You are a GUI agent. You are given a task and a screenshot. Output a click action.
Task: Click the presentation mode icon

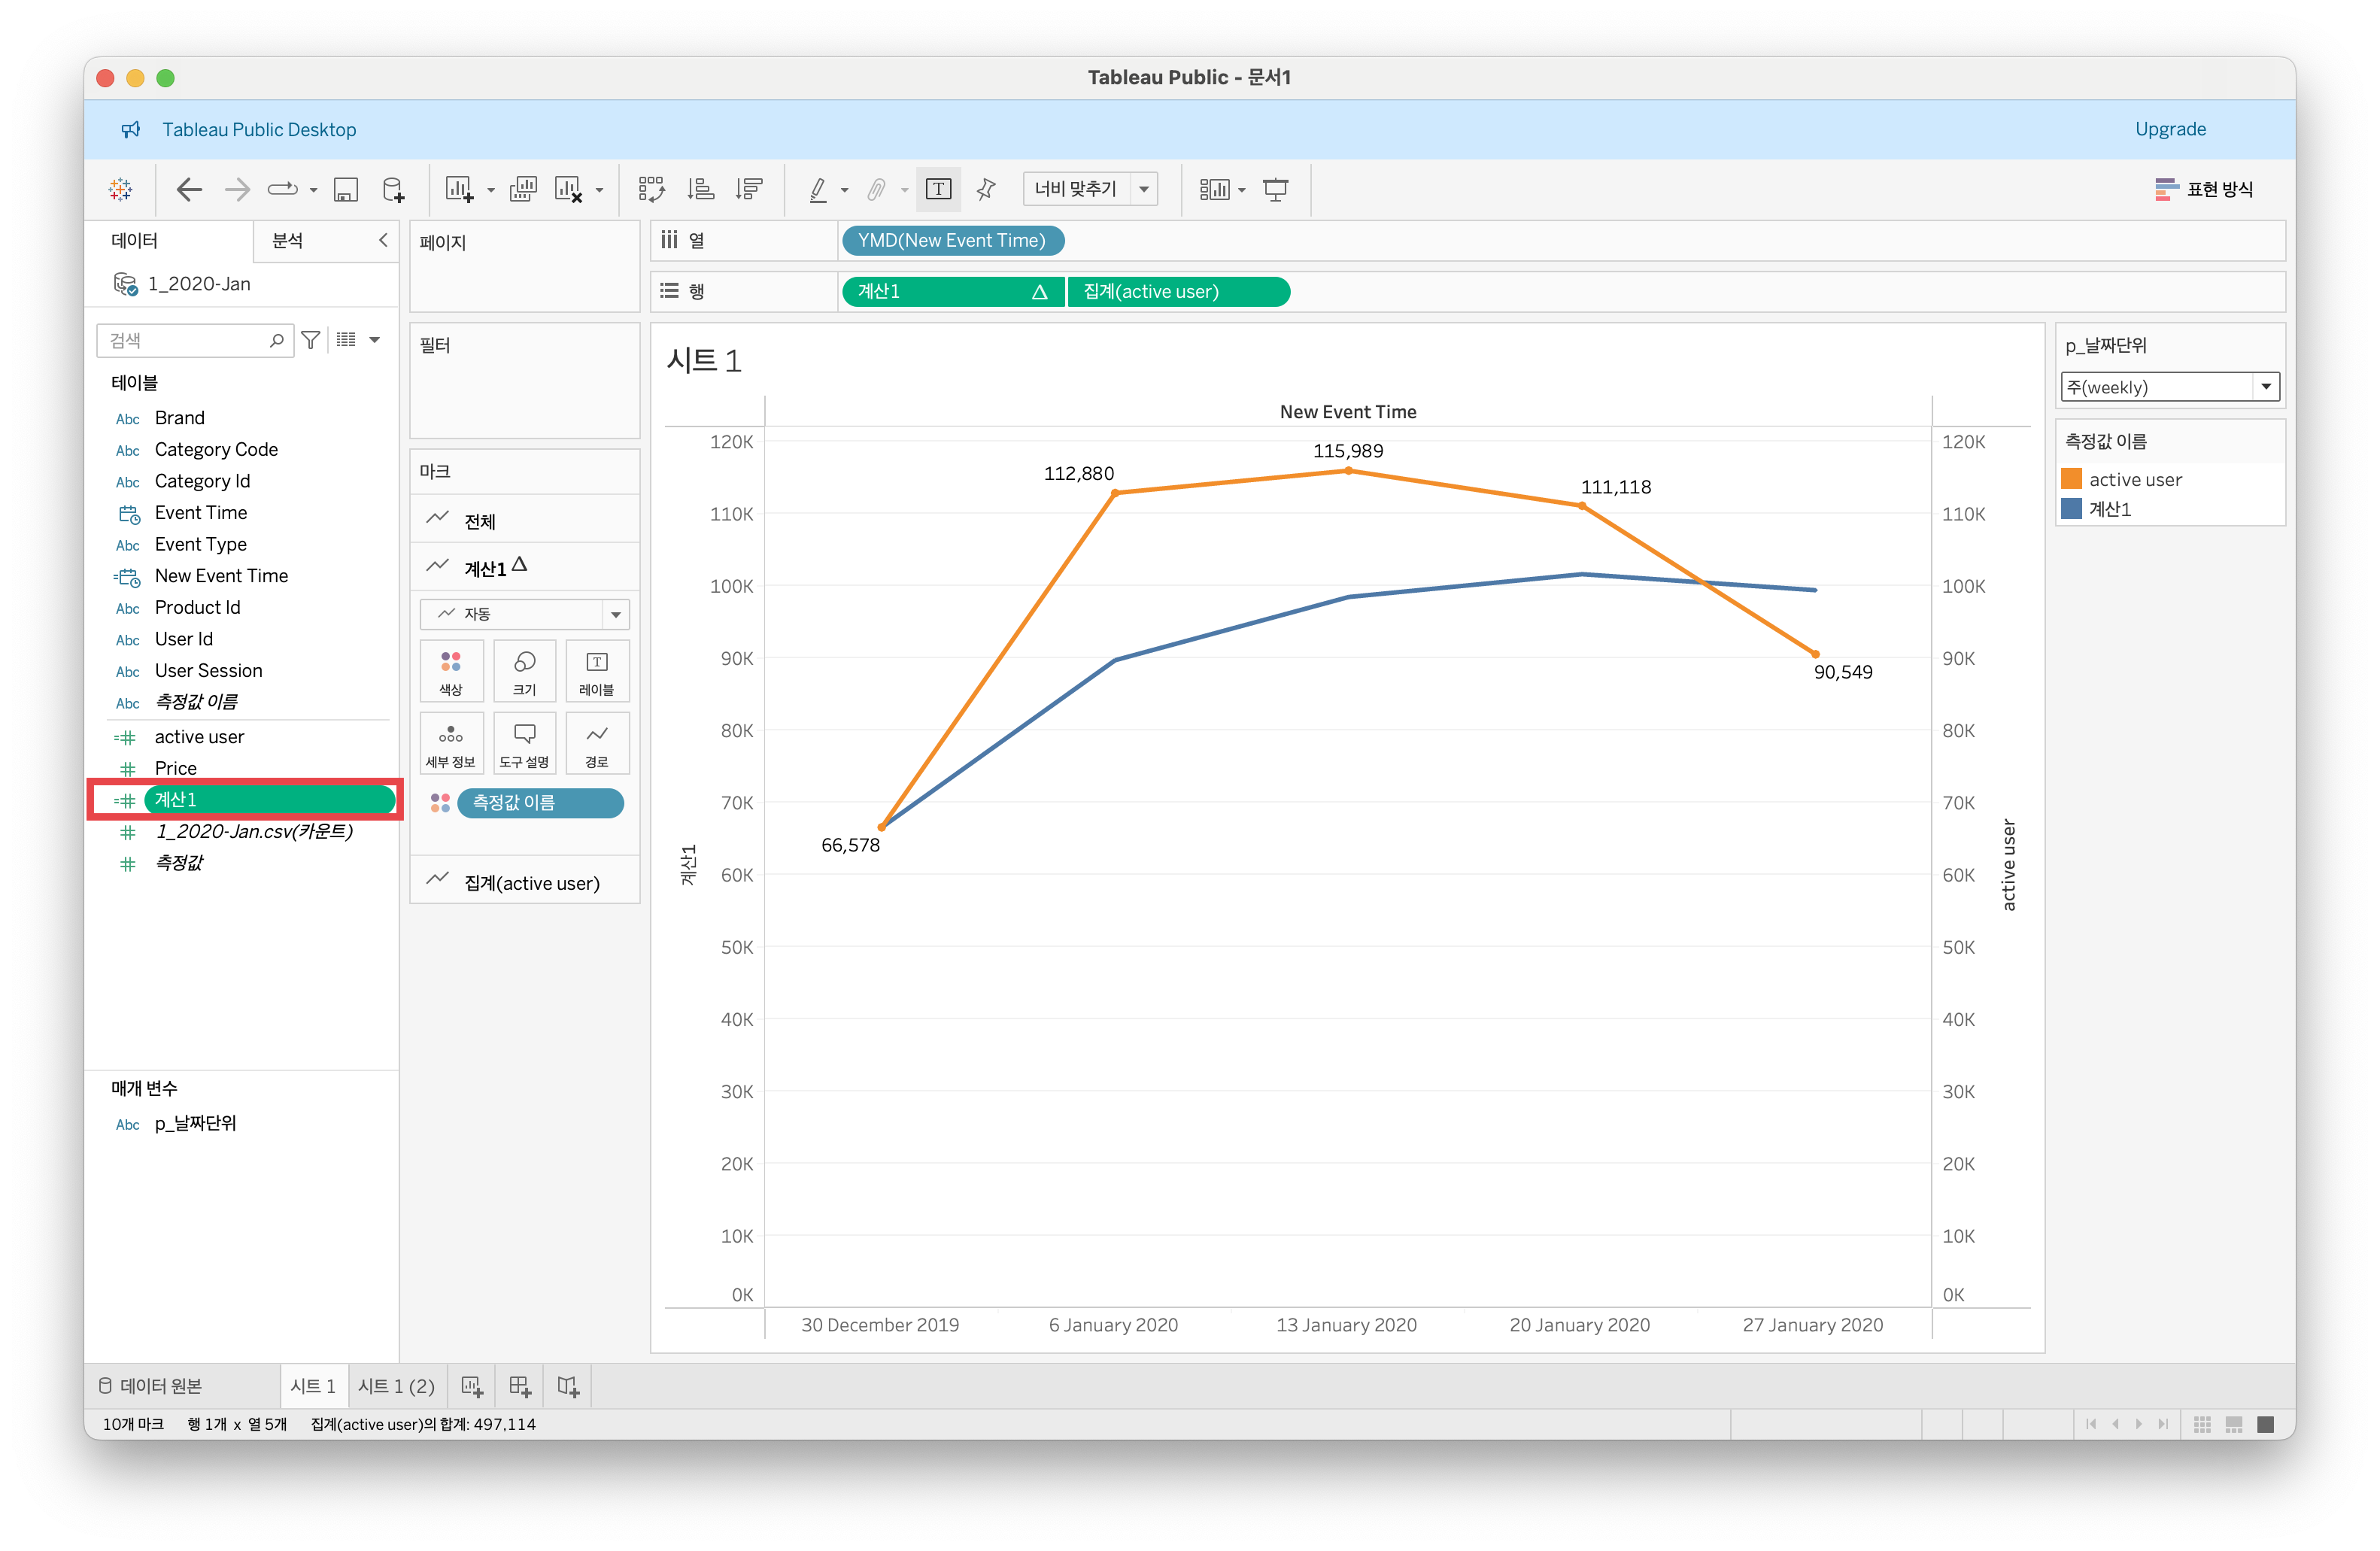point(1275,189)
